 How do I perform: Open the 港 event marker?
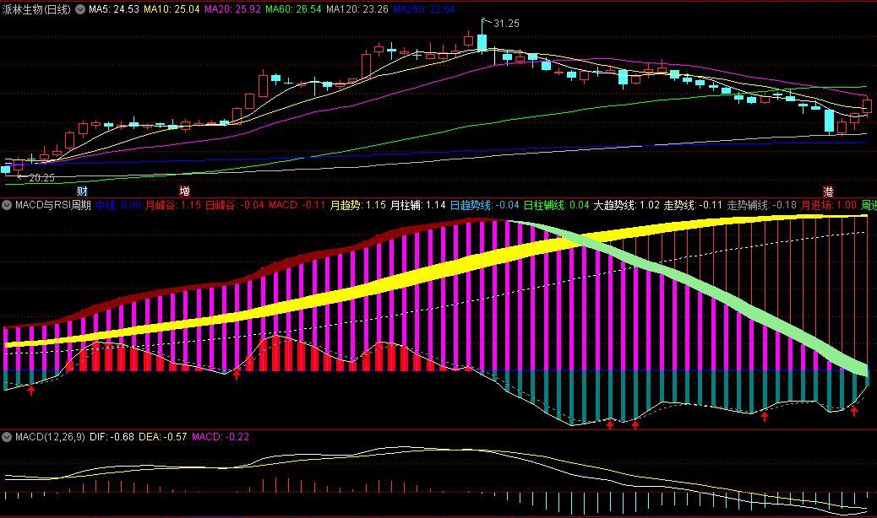tap(828, 192)
